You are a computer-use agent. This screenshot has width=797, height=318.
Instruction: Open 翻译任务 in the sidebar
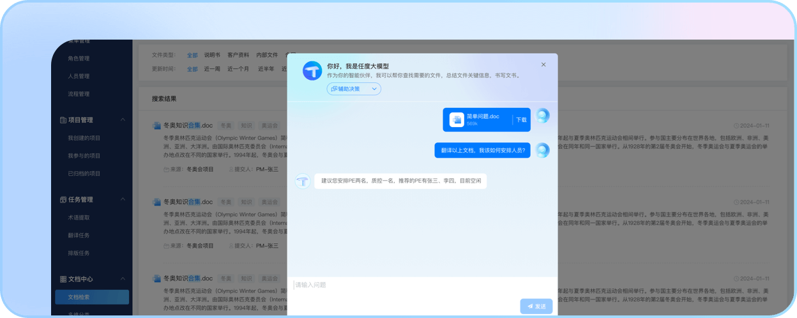[79, 235]
